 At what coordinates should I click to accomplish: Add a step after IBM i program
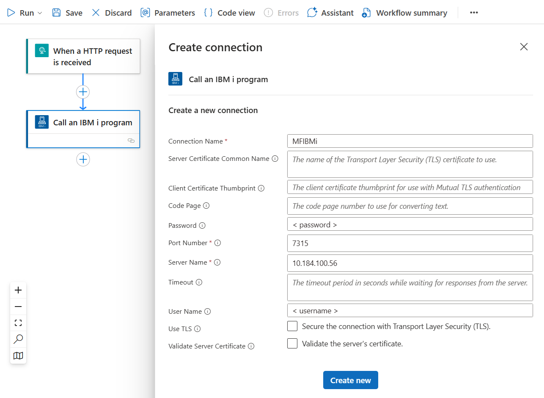tap(83, 159)
